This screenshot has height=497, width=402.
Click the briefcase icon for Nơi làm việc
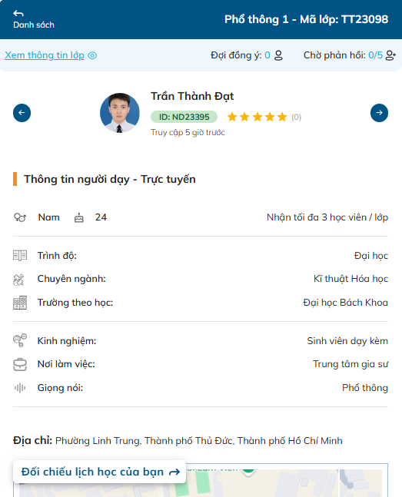pyautogui.click(x=20, y=365)
